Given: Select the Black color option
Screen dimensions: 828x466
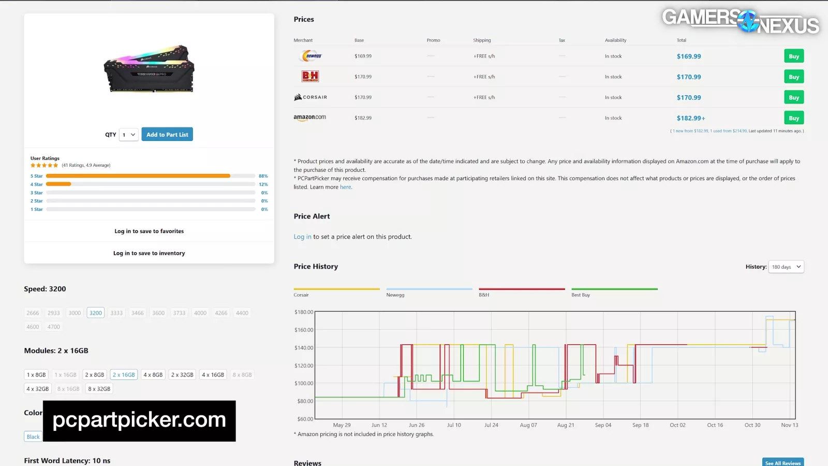Looking at the screenshot, I should point(33,437).
